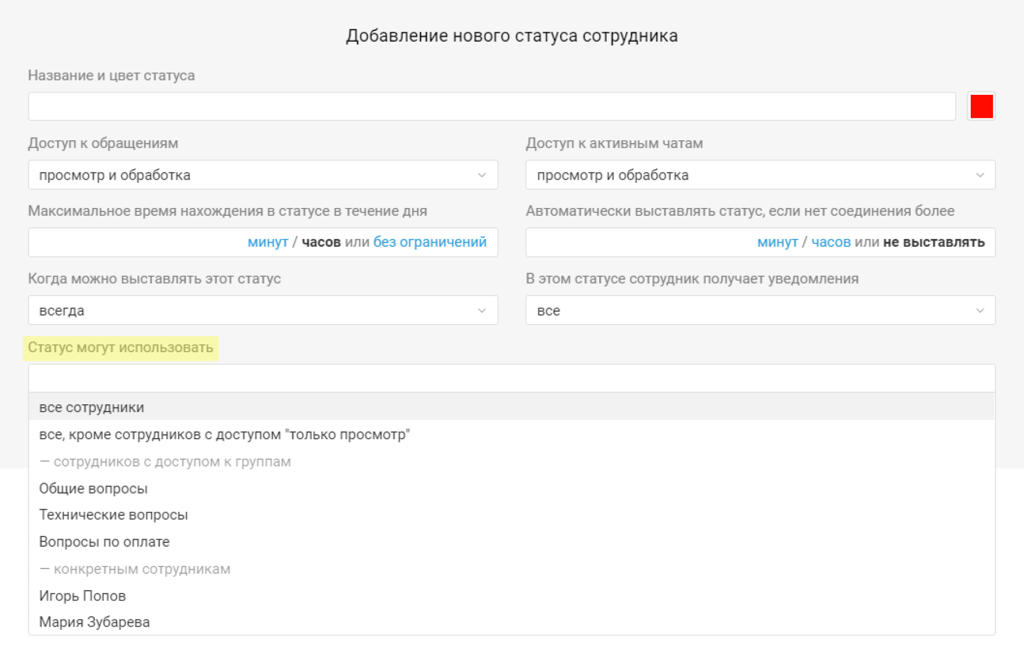The image size is (1024, 655).
Task: Open the red status color picker
Action: 981,106
